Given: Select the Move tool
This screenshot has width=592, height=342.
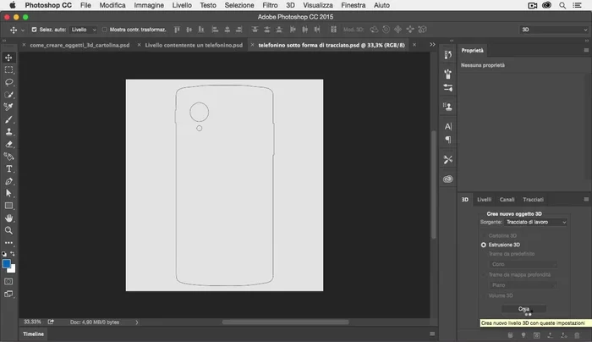Looking at the screenshot, I should [x=9, y=58].
